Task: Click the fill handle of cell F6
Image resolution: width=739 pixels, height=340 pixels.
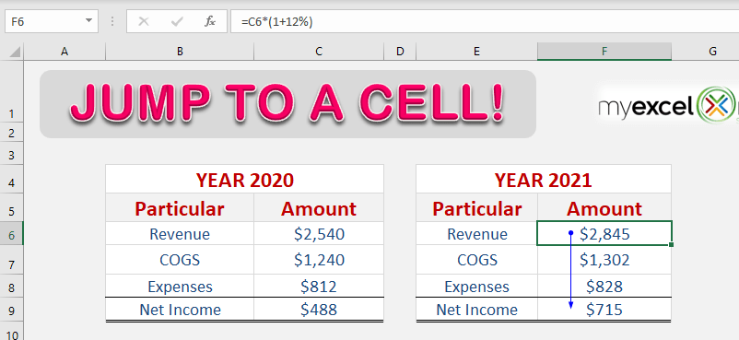Action: (671, 244)
